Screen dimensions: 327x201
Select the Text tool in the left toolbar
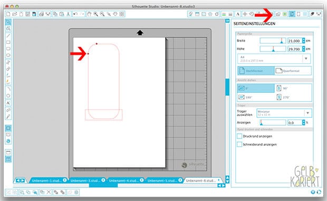pyautogui.click(x=8, y=103)
